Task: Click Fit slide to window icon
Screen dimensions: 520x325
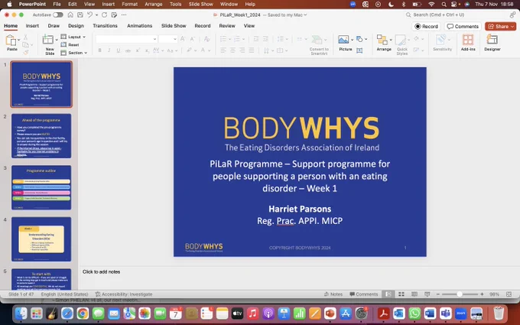Action: tap(509, 294)
